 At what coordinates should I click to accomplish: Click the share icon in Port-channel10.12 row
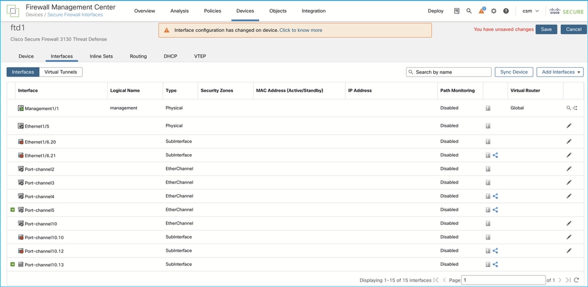(x=495, y=251)
